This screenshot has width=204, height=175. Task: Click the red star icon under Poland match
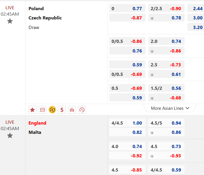click(32, 110)
